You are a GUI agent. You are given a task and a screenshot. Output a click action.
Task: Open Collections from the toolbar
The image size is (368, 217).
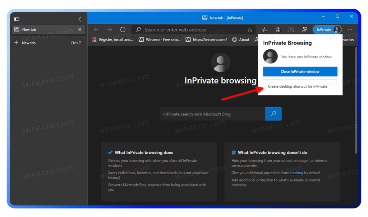pyautogui.click(x=278, y=30)
